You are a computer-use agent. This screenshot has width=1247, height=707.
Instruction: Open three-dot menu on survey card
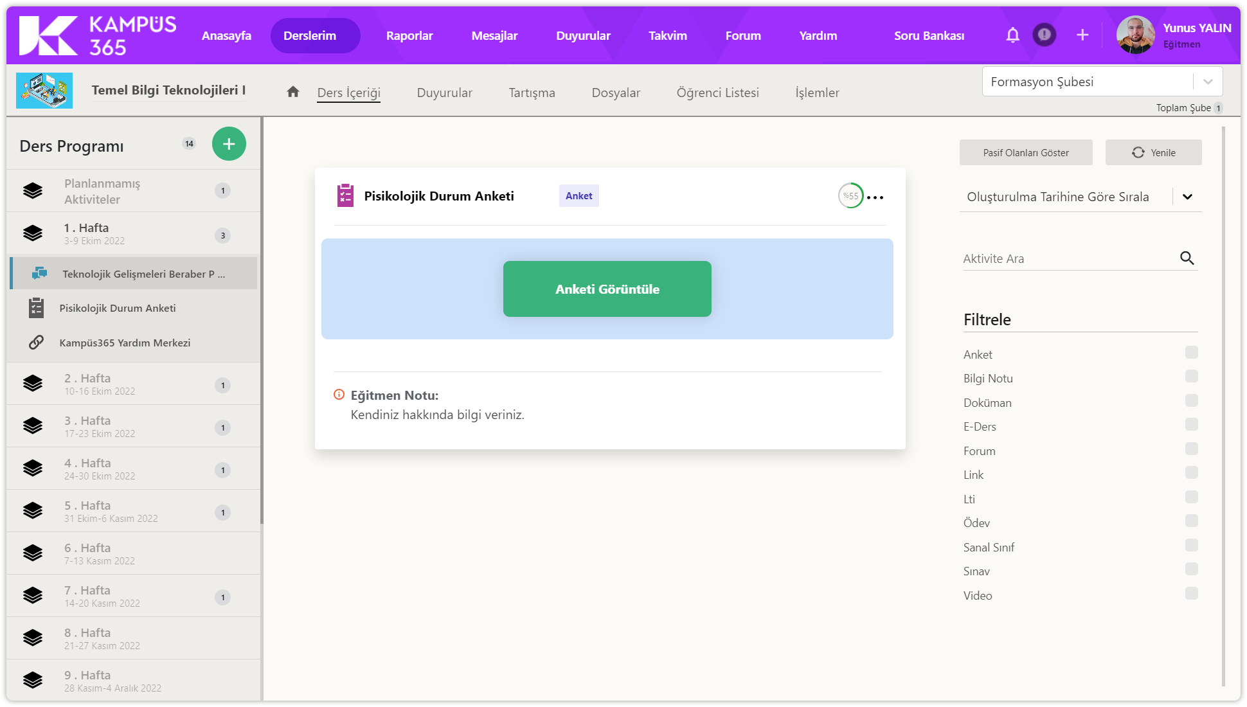(x=875, y=197)
